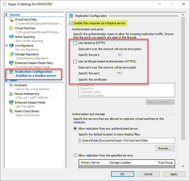
Task: Click the Trust Group column header
Action: coord(165,163)
